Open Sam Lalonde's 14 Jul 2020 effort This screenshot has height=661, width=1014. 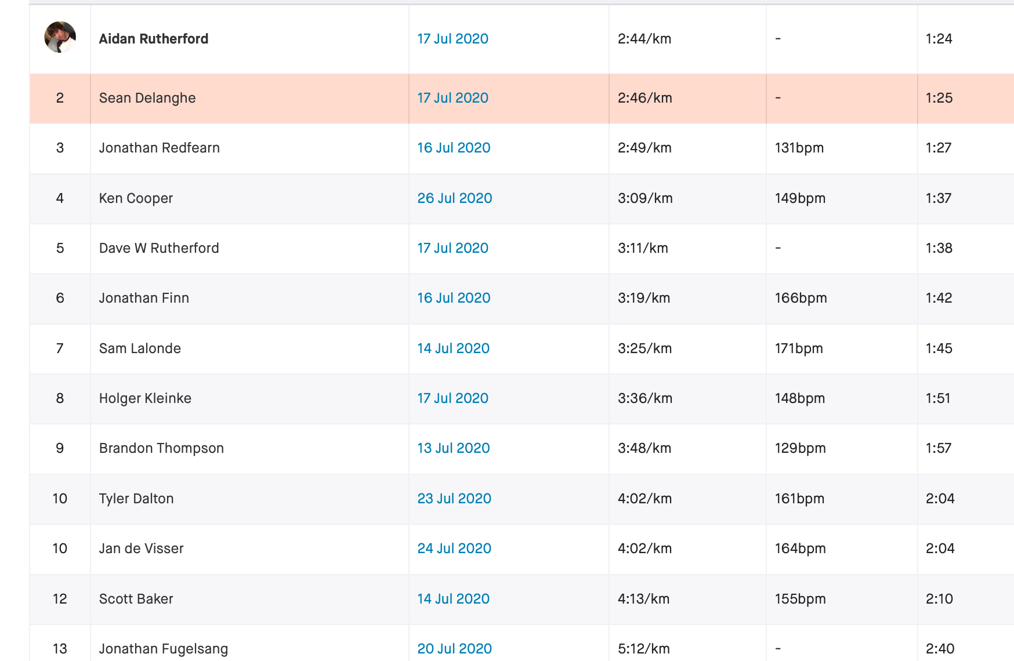[x=453, y=348]
